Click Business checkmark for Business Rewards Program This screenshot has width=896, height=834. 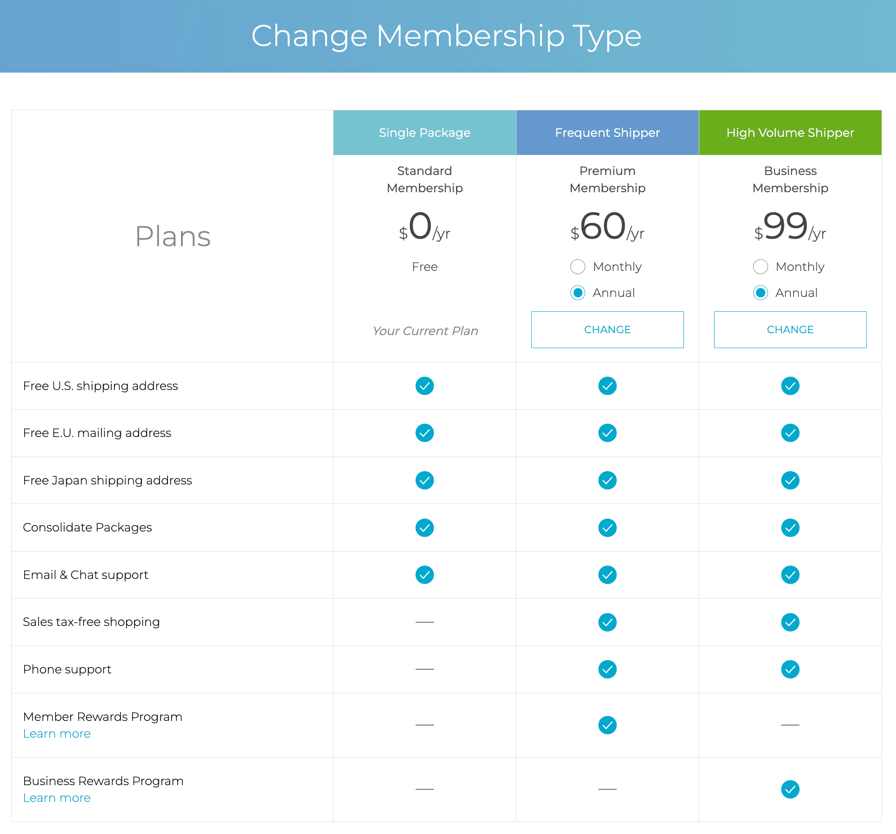coord(790,789)
